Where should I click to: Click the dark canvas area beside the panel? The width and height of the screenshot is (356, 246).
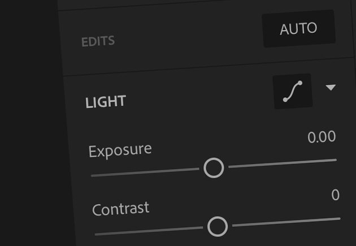pos(29,123)
